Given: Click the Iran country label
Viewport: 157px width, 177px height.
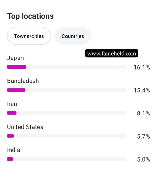Looking at the screenshot, I should pyautogui.click(x=12, y=104).
